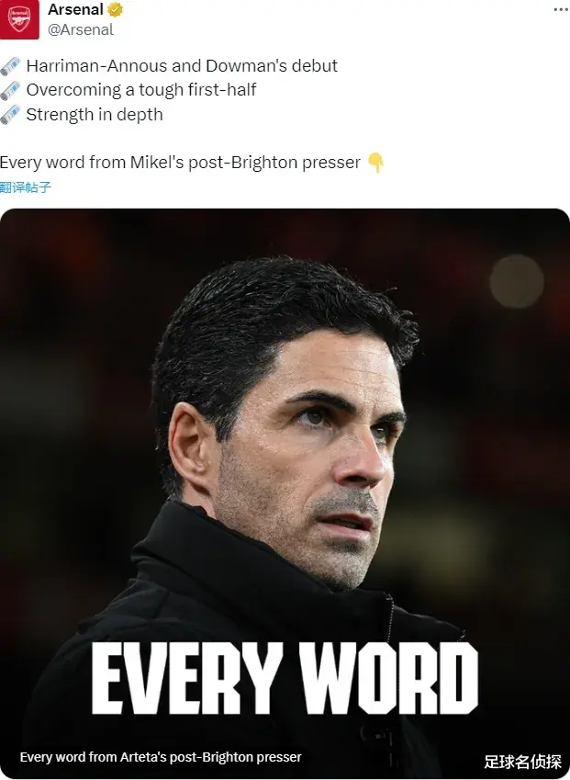Viewport: 570px width, 780px height.
Task: Open the Arteta article preview image
Action: coord(285,493)
